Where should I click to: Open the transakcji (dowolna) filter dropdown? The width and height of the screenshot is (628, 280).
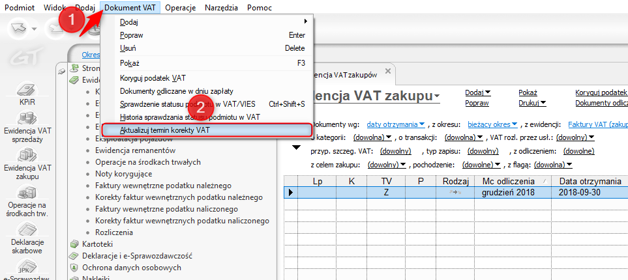(x=464, y=137)
